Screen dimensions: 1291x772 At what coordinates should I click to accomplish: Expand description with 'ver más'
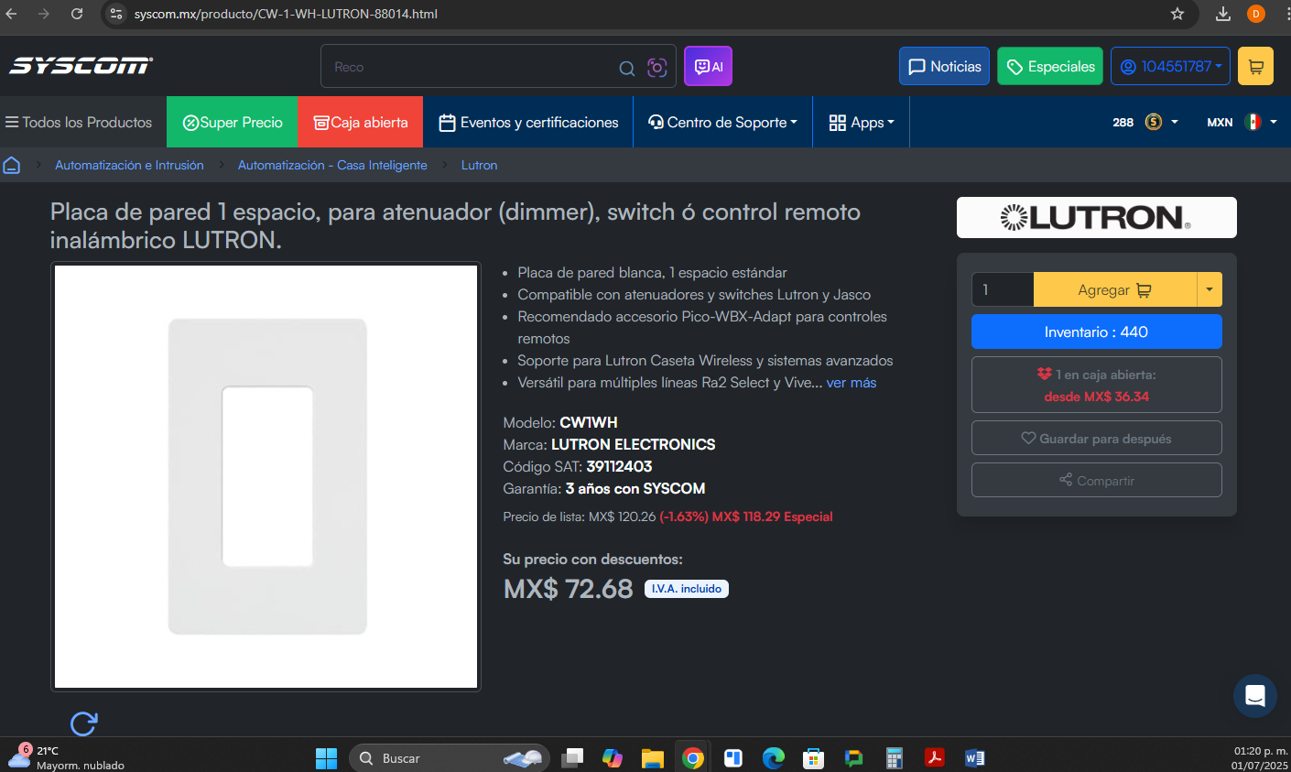pyautogui.click(x=852, y=383)
